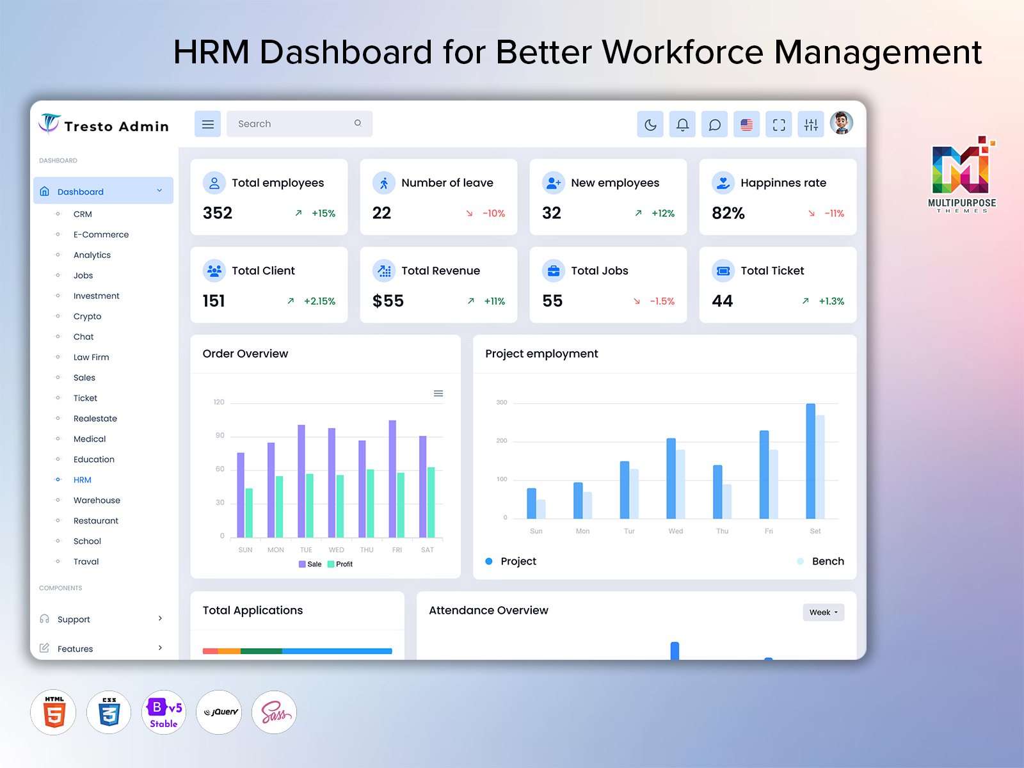Click the Total employees person icon
The width and height of the screenshot is (1024, 768).
click(214, 183)
